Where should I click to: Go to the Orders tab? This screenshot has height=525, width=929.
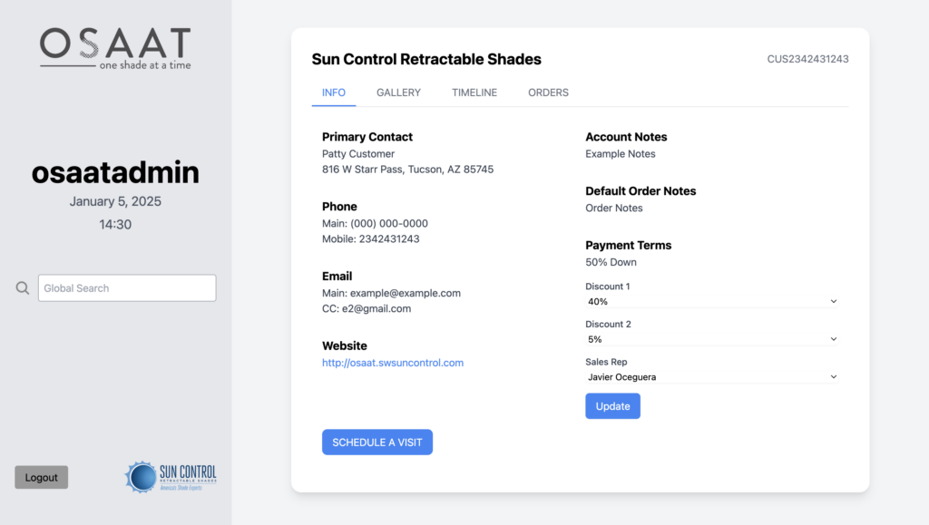point(548,92)
